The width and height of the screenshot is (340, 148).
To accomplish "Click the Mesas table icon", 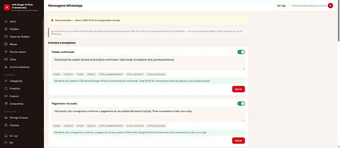I will tap(6, 44).
